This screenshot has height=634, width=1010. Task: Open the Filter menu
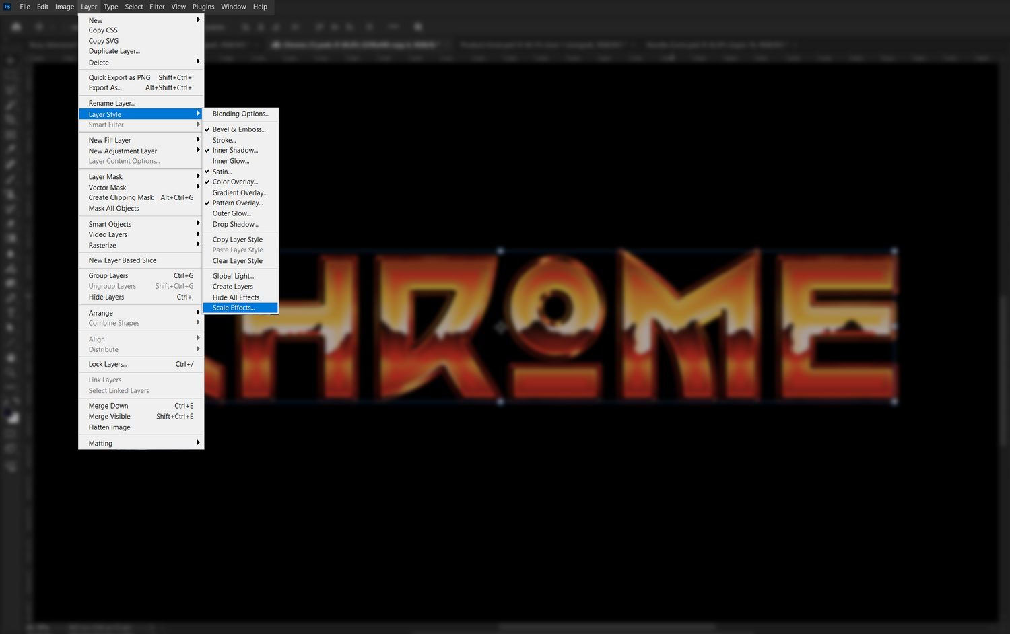[157, 7]
